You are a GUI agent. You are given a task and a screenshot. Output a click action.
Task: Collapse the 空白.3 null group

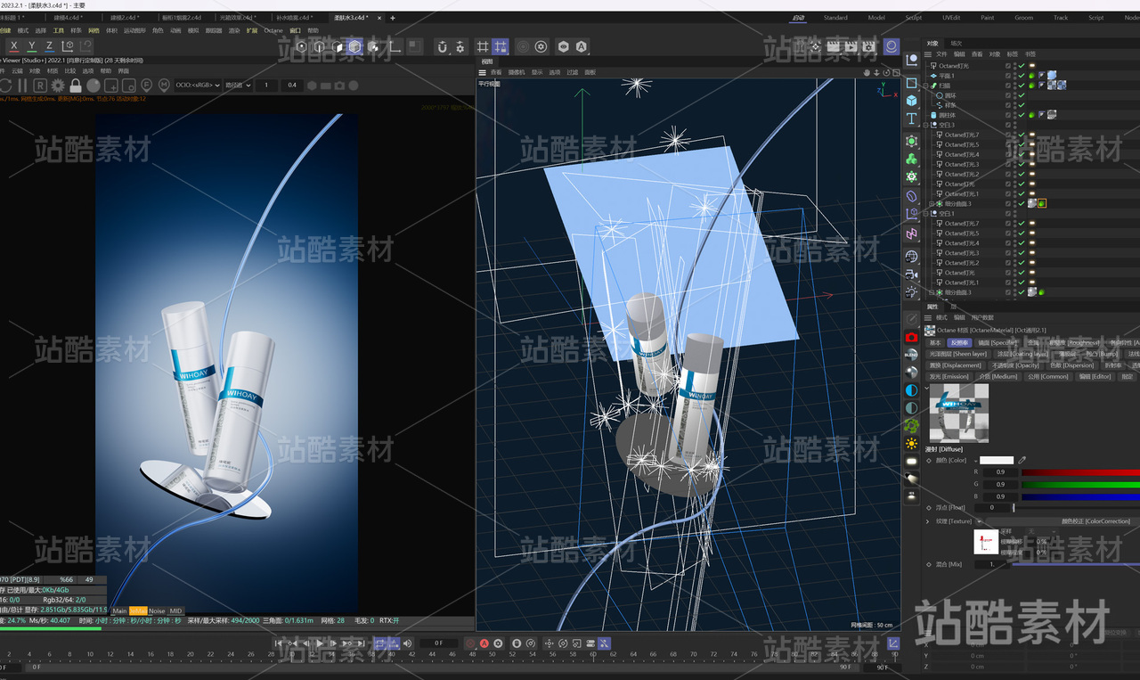[x=926, y=125]
